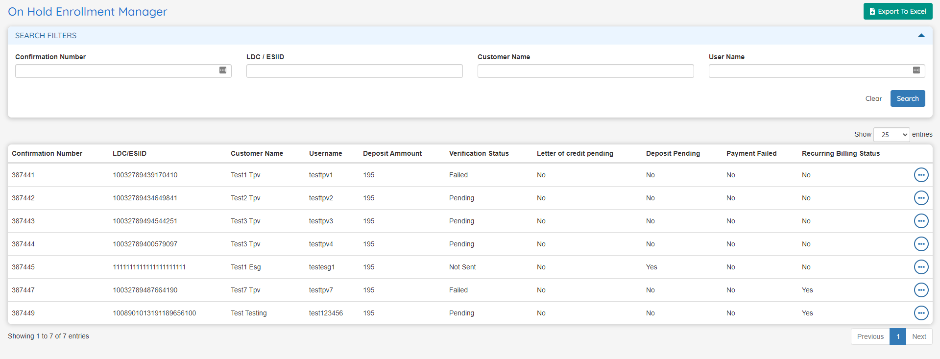Viewport: 940px width, 359px height.
Task: Open actions menu for confirmation 387449
Action: (921, 313)
